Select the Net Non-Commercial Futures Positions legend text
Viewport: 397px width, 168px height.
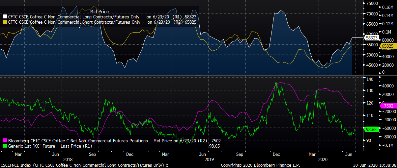[x=114, y=141]
